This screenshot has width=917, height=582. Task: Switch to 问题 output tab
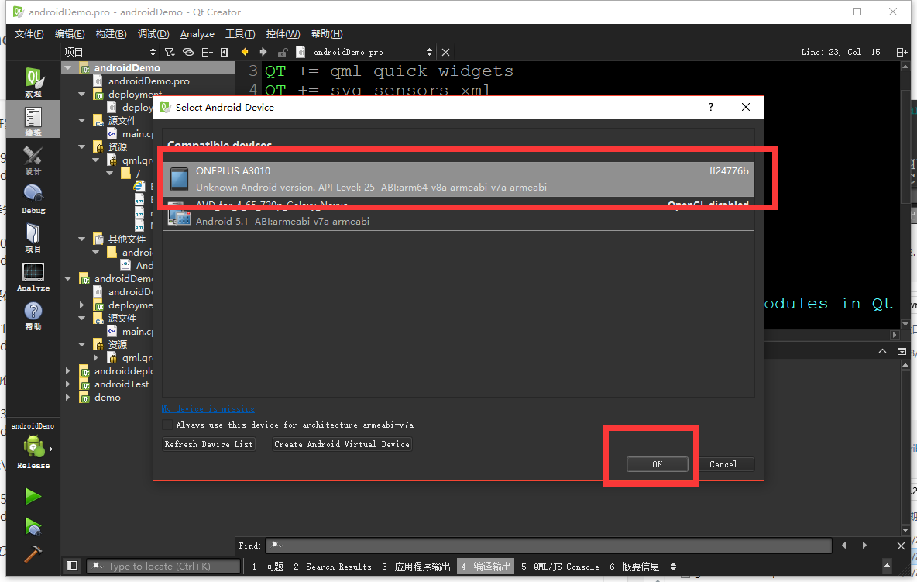point(268,567)
